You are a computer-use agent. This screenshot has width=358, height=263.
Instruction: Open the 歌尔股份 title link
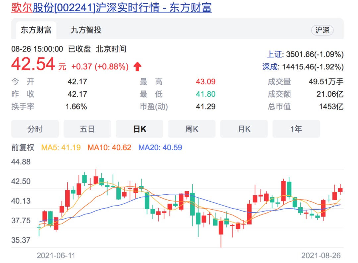tap(111, 7)
